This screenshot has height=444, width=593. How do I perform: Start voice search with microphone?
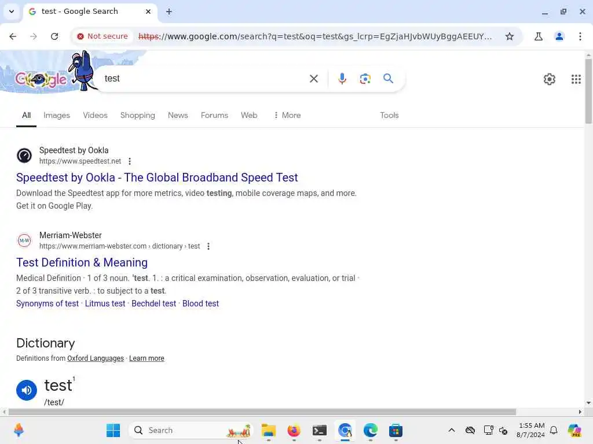[342, 79]
